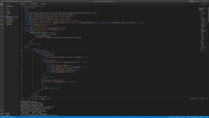Toggle Panel layout button in title bar
This screenshot has width=209, height=118.
point(192,1)
